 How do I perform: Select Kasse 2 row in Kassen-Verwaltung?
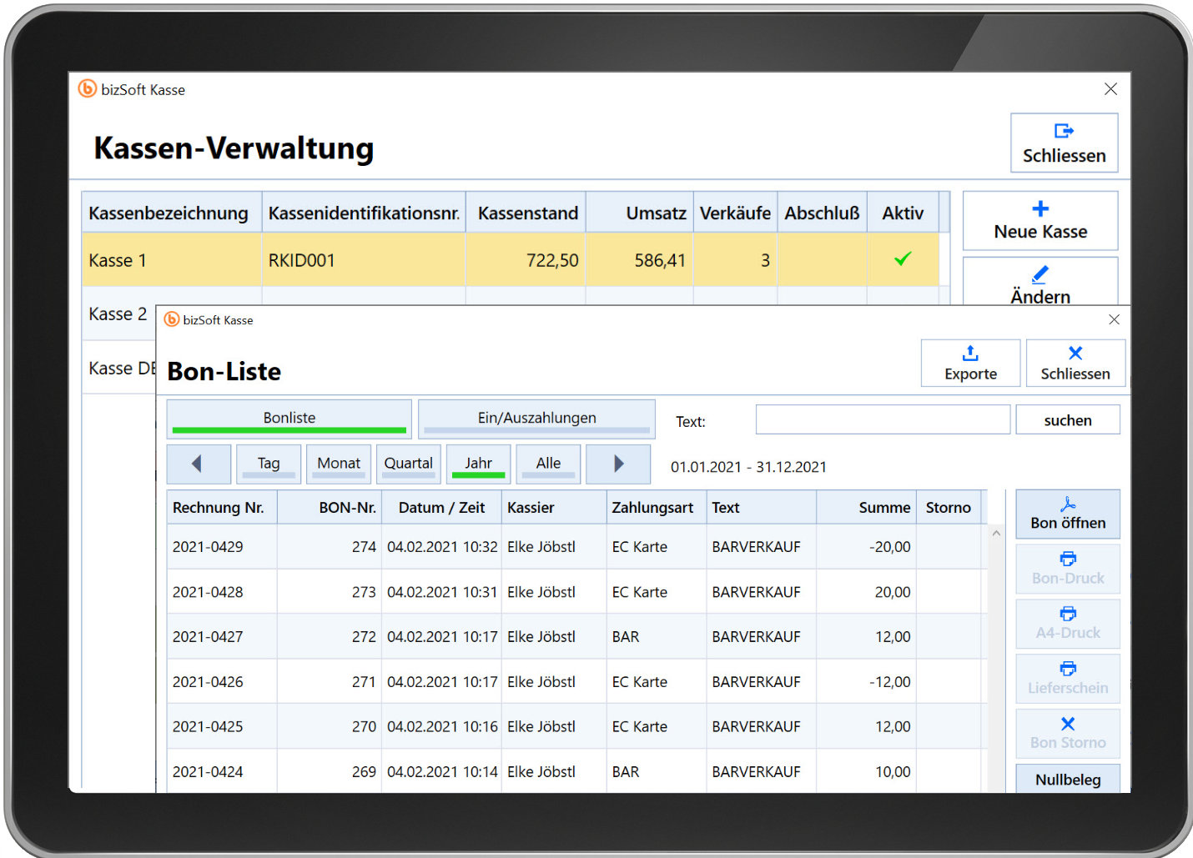tap(118, 314)
